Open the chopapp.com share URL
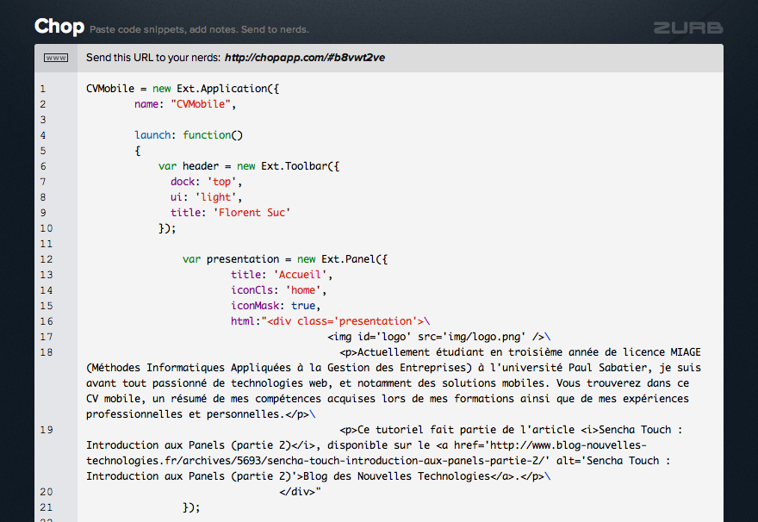 (304, 58)
